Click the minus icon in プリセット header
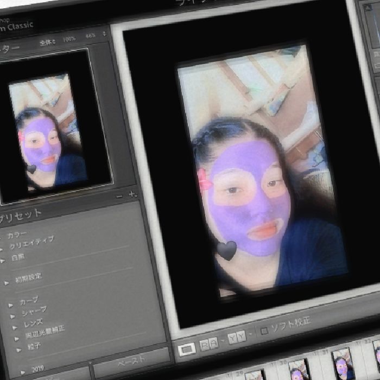 coord(119,197)
